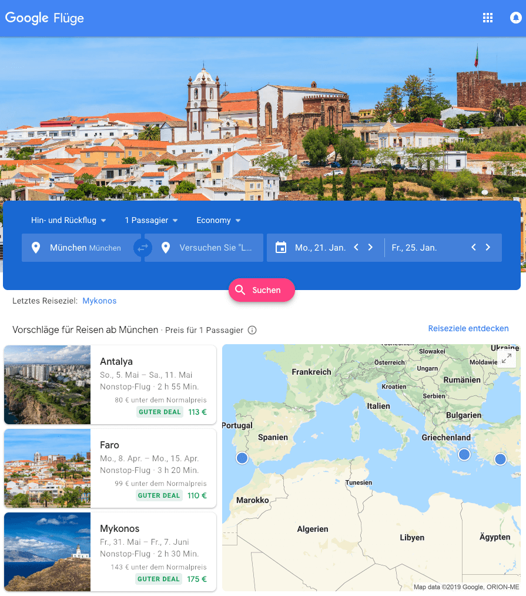Click GUTER DEAL badge on Antalya card
526x596 pixels.
[x=159, y=412]
